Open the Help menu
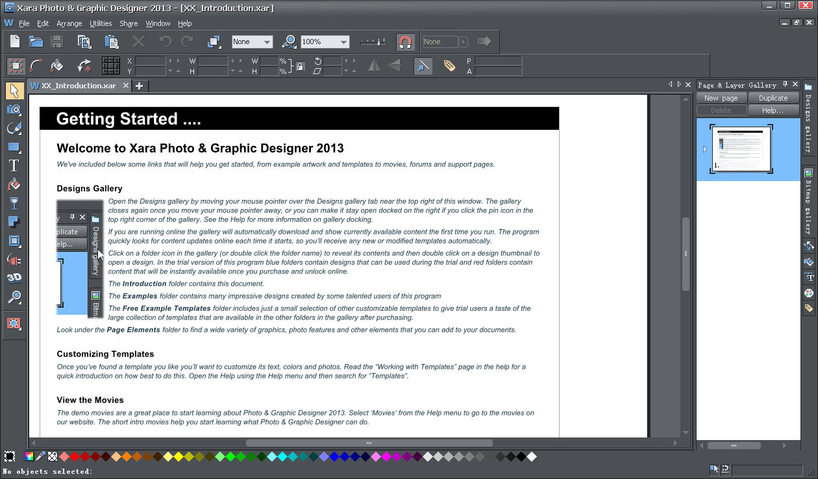 point(185,23)
